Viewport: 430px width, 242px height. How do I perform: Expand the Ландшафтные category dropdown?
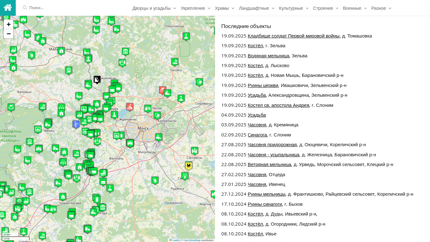[x=257, y=8]
